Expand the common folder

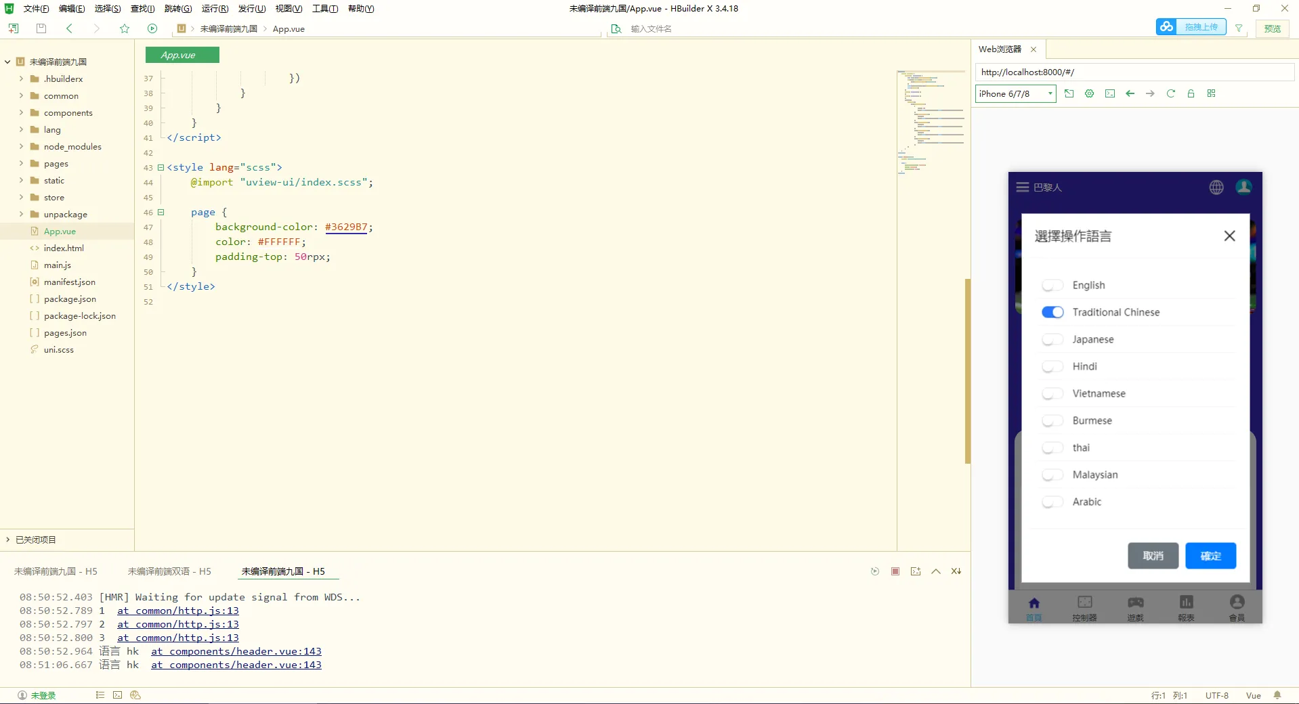click(x=21, y=95)
